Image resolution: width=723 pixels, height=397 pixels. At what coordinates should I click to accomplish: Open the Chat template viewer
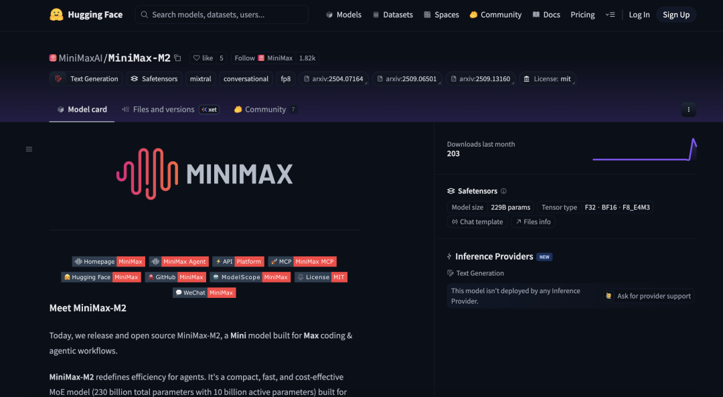[x=477, y=222]
